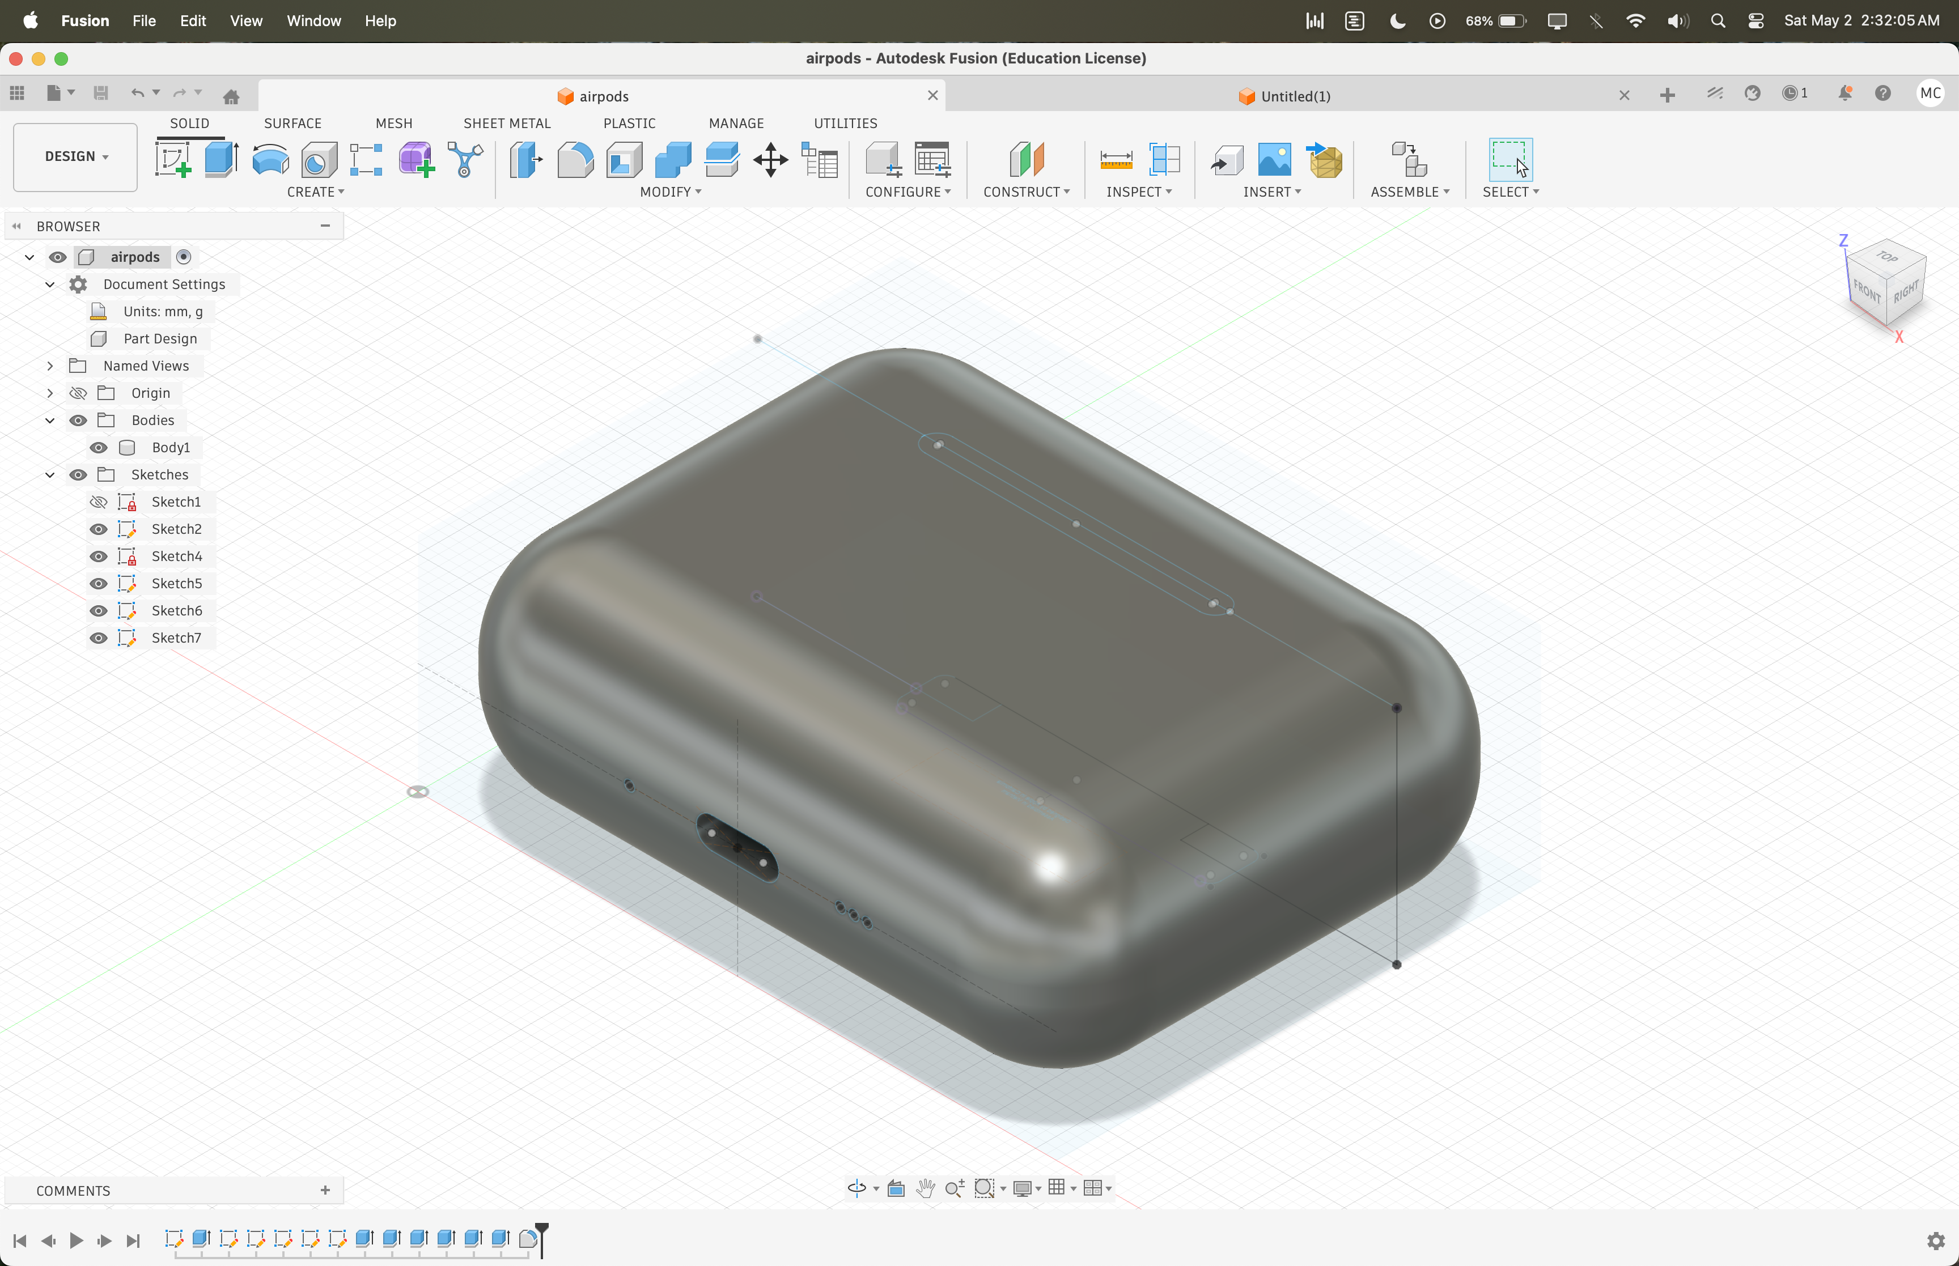Collapse the Sketches folder
Screen dimensions: 1959x1266
click(50, 474)
